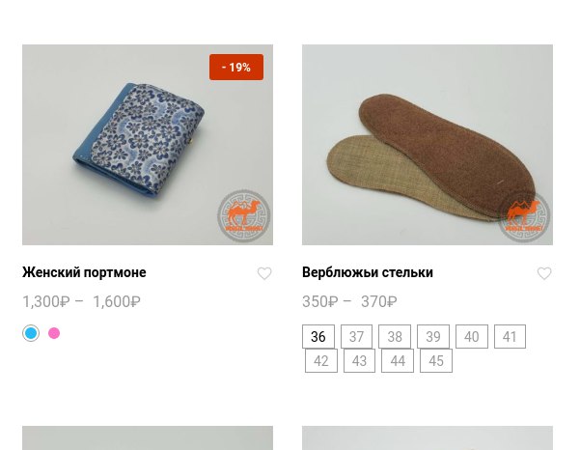The height and width of the screenshot is (450, 580).
Task: Open Женский портмоне product title link
Action: point(84,272)
